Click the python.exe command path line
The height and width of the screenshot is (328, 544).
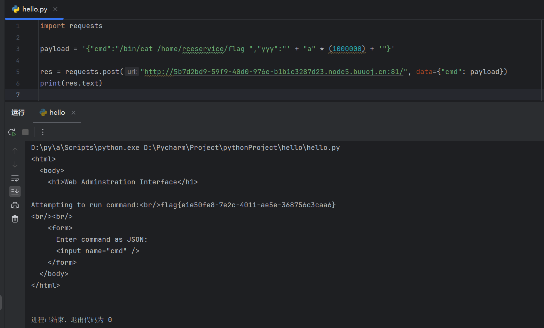tap(186, 147)
